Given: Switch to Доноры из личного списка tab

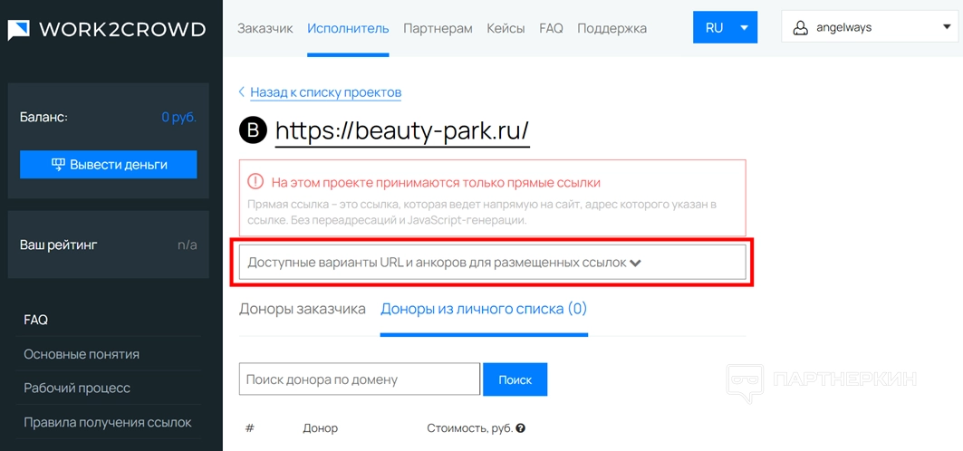Looking at the screenshot, I should coord(484,309).
